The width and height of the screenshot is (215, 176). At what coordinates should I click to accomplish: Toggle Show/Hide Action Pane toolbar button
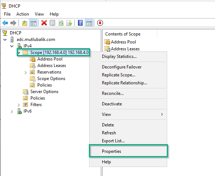(x=89, y=23)
